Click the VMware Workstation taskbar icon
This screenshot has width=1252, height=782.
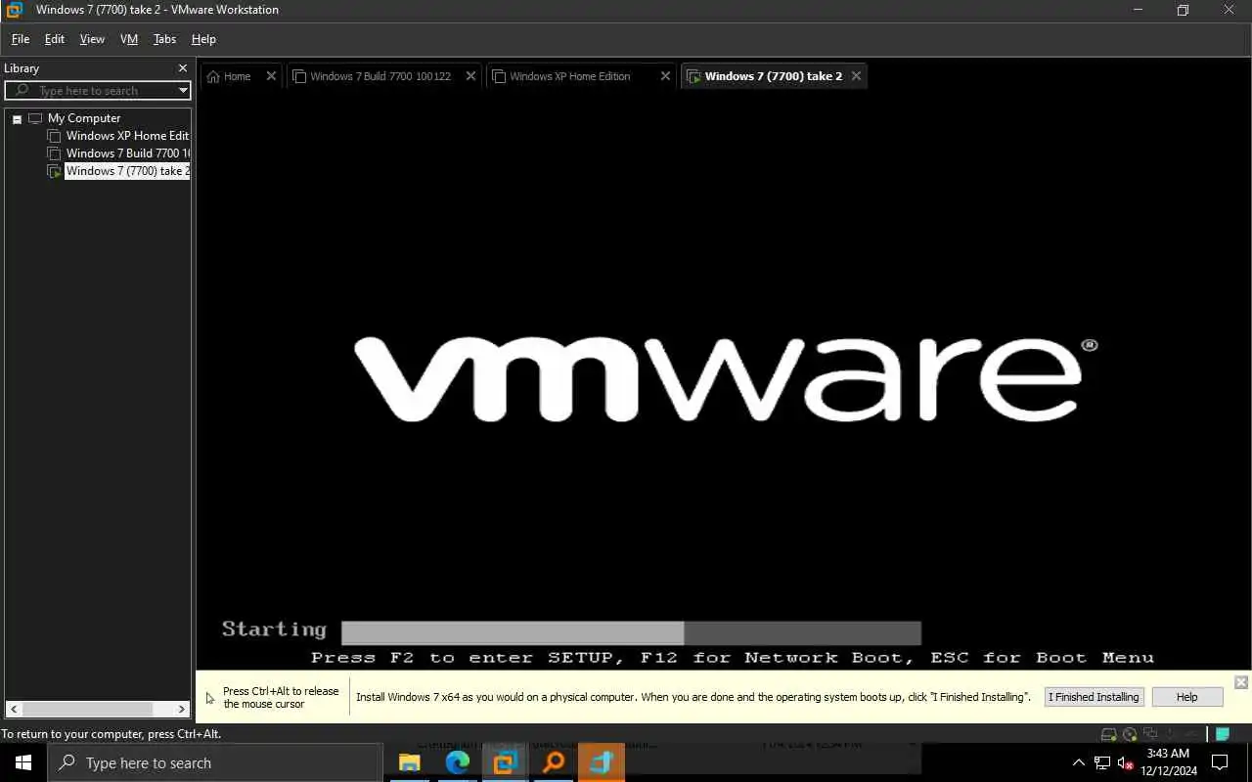tap(505, 762)
